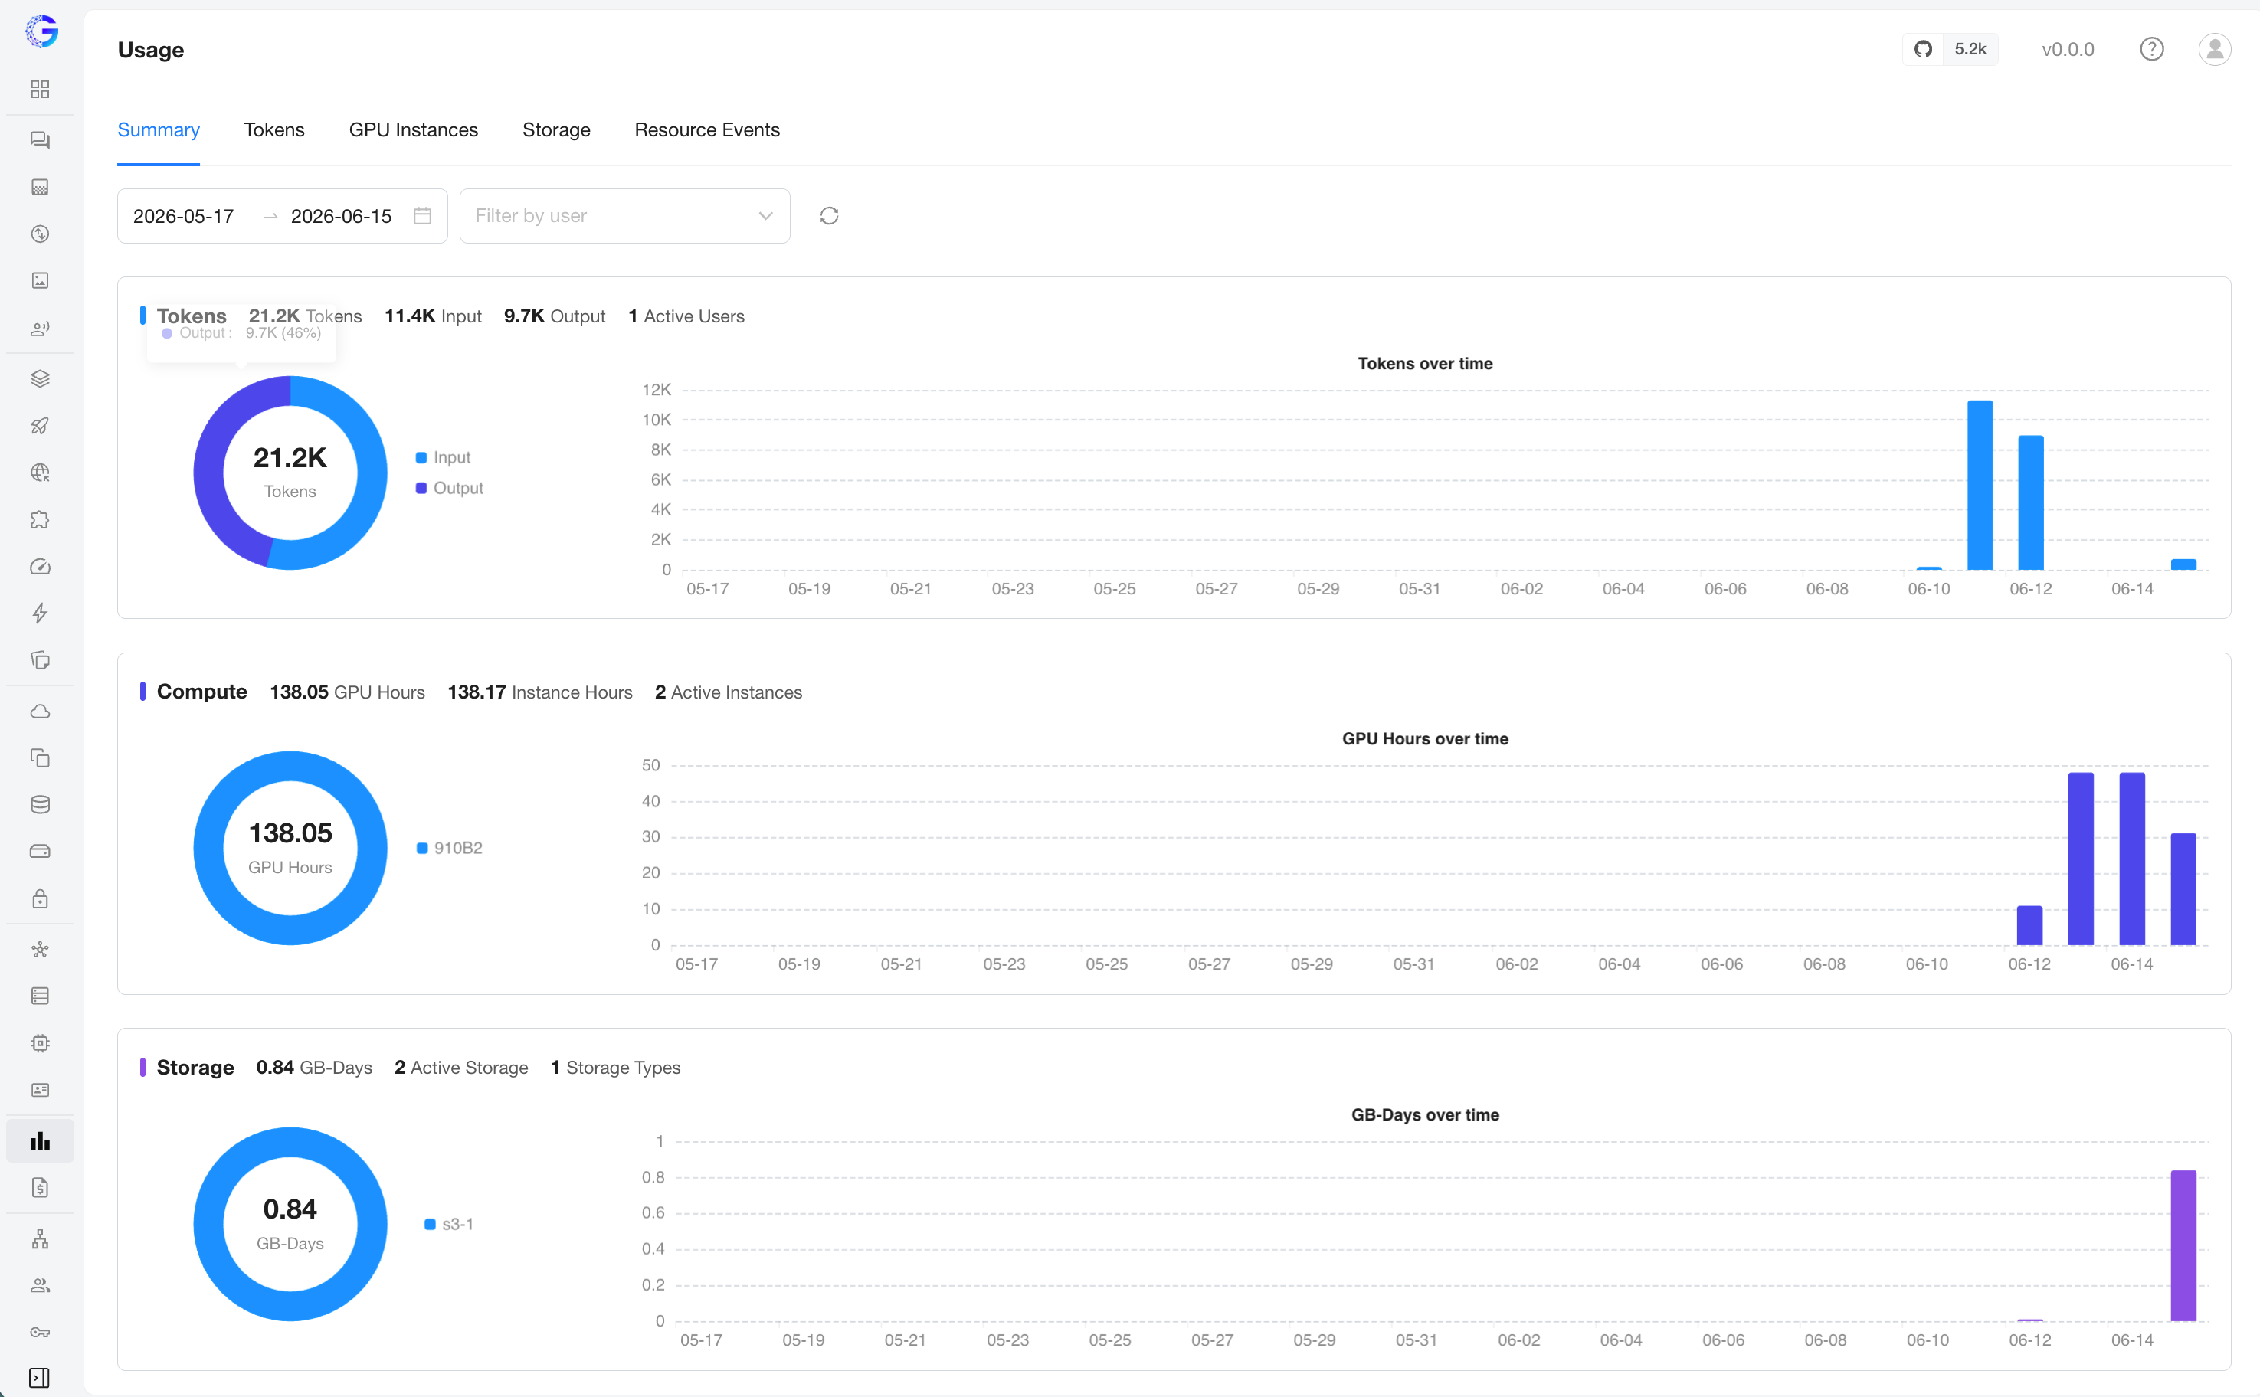This screenshot has height=1397, width=2260.
Task: Open the dollar invoice billing icon
Action: [40, 1187]
